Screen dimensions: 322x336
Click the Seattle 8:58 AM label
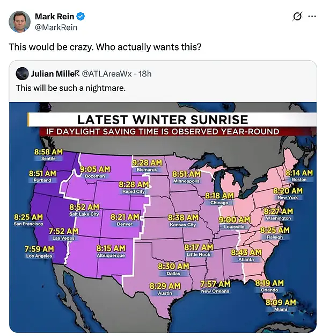[48, 155]
